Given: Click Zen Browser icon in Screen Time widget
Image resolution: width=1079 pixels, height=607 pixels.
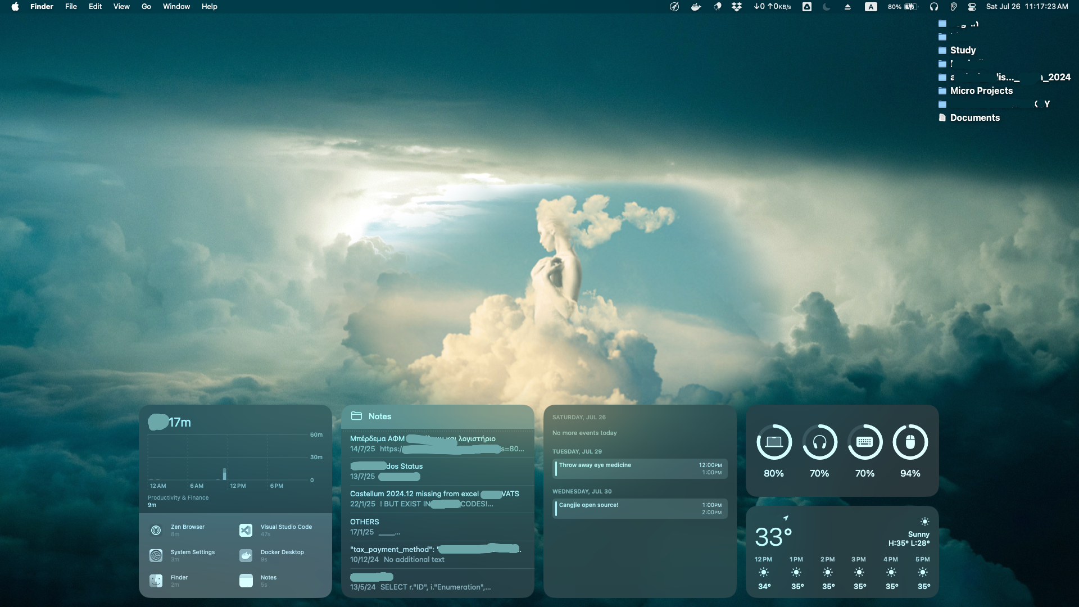Looking at the screenshot, I should tap(156, 530).
